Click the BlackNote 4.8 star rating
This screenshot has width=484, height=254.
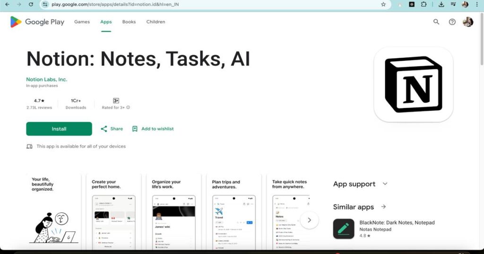pyautogui.click(x=365, y=236)
